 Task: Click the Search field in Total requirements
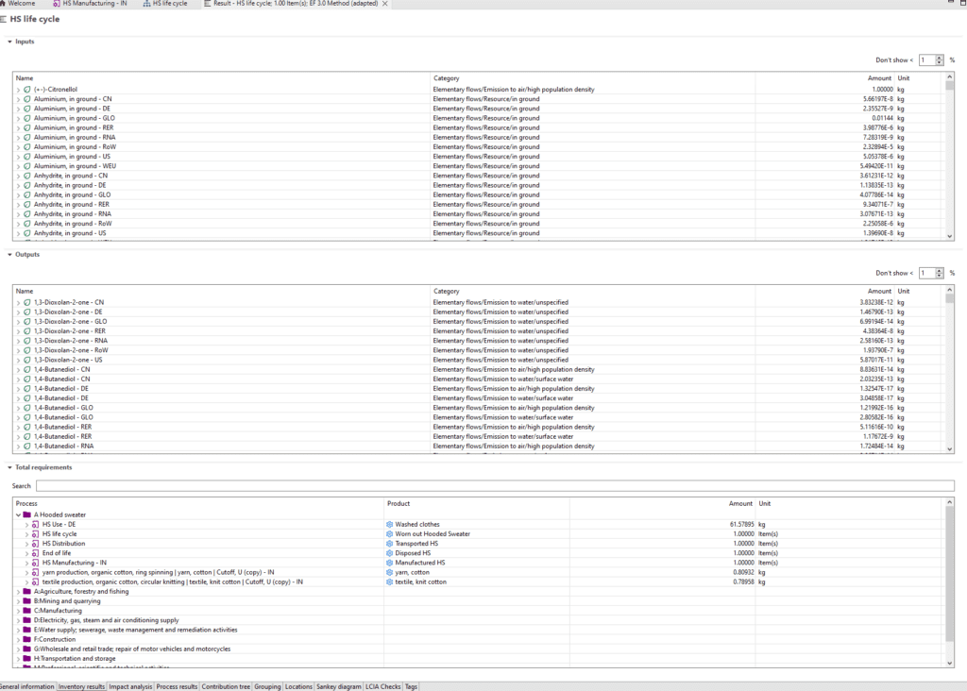[x=494, y=486]
